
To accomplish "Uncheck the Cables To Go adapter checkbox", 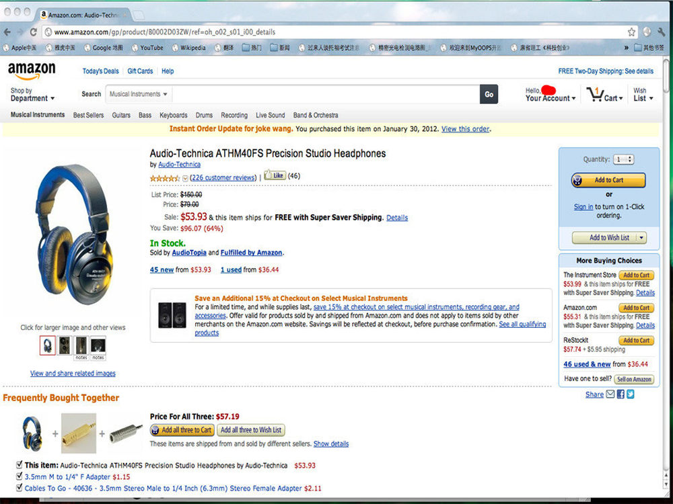I will pos(19,487).
